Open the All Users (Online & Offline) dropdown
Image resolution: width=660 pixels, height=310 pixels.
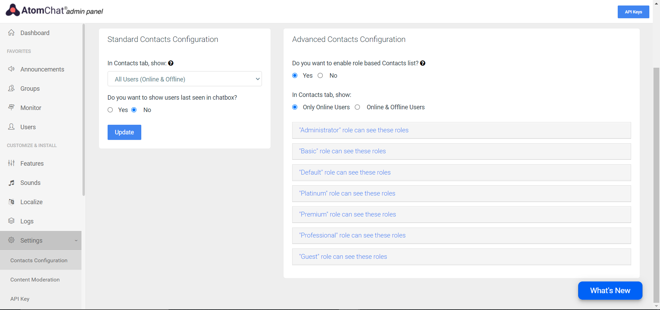point(185,79)
